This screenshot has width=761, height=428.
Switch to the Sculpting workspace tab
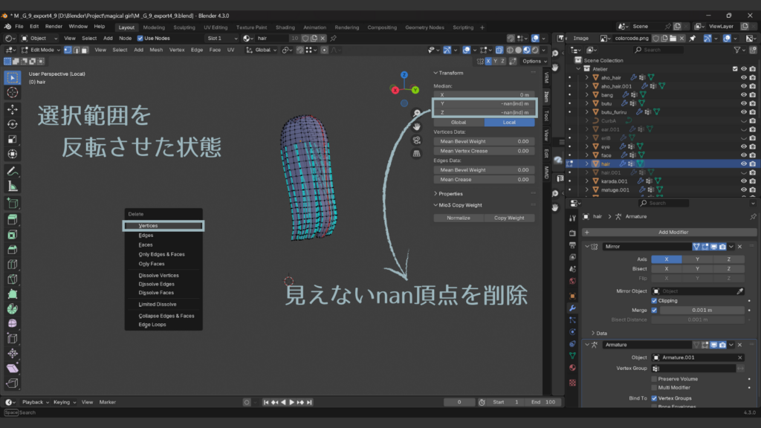184,27
